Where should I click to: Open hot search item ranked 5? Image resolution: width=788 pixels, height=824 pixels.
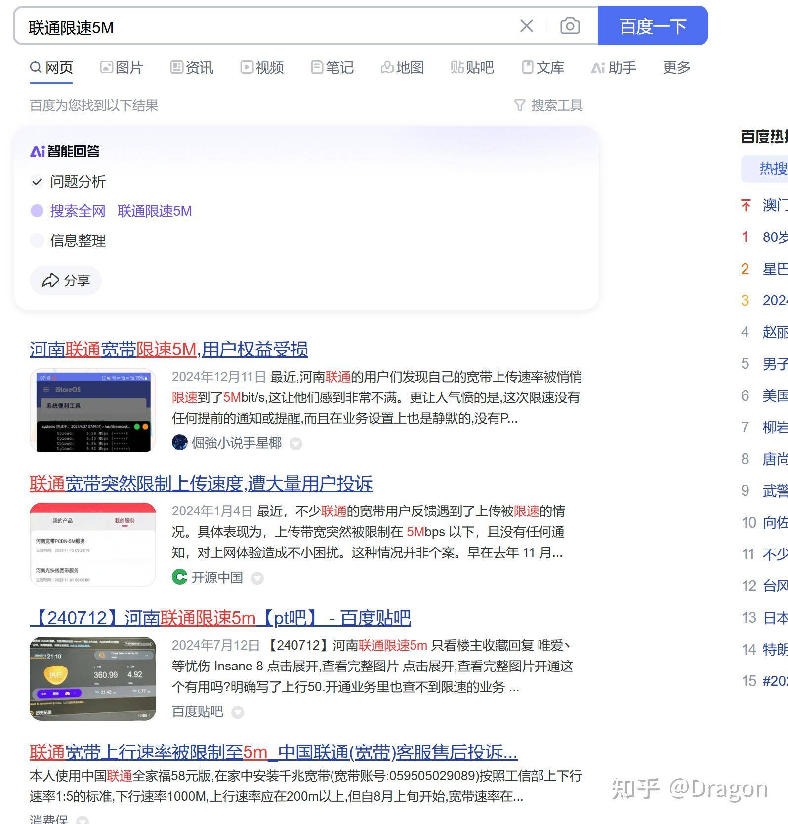pyautogui.click(x=775, y=364)
